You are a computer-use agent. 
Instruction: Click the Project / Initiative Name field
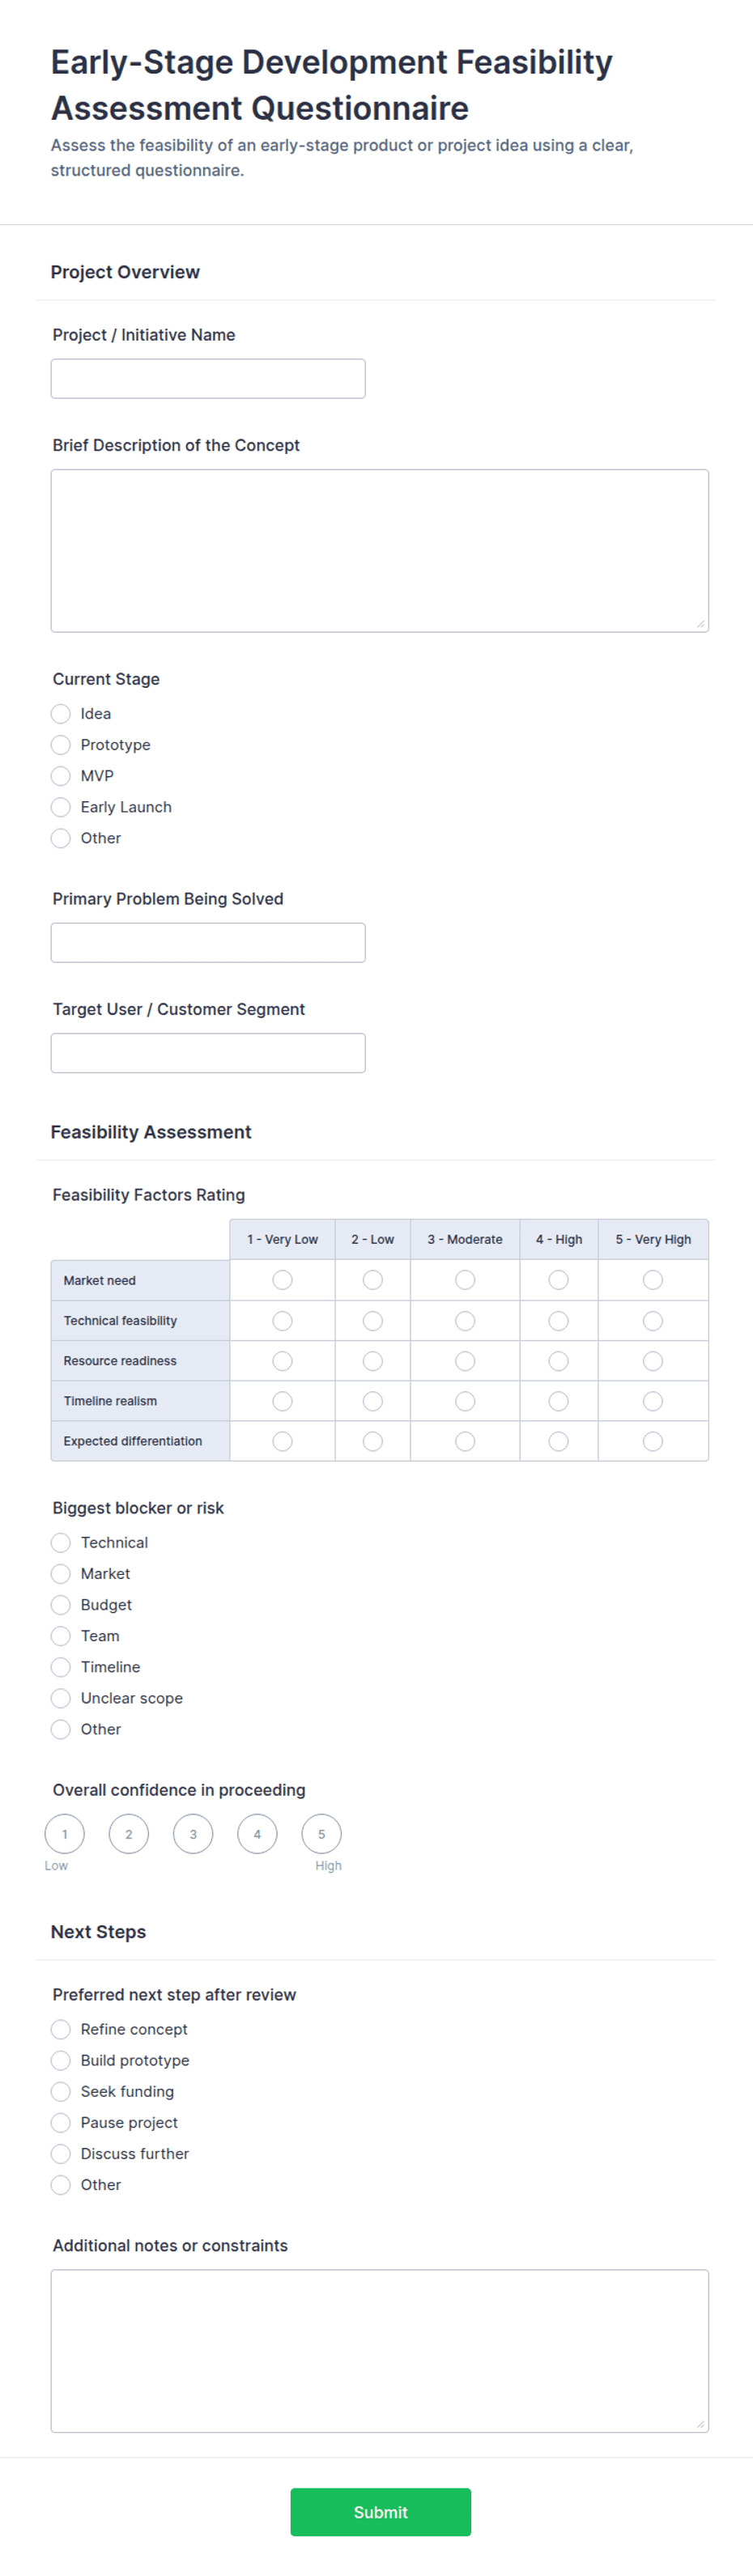click(208, 379)
